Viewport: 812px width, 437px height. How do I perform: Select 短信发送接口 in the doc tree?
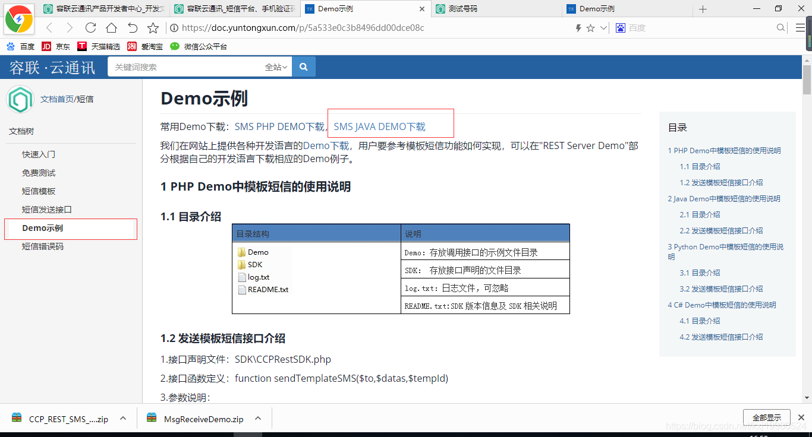[47, 210]
